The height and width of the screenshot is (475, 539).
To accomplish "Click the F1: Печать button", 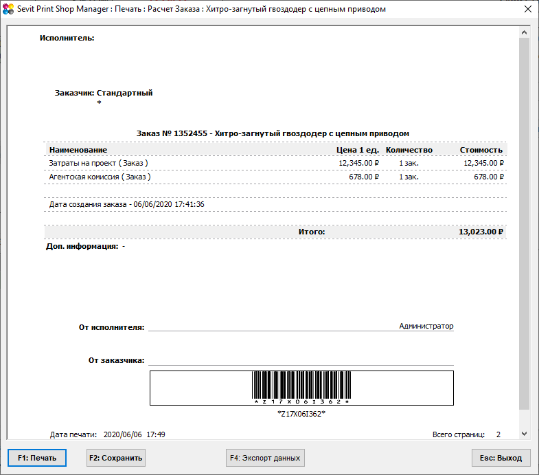I will click(x=37, y=458).
